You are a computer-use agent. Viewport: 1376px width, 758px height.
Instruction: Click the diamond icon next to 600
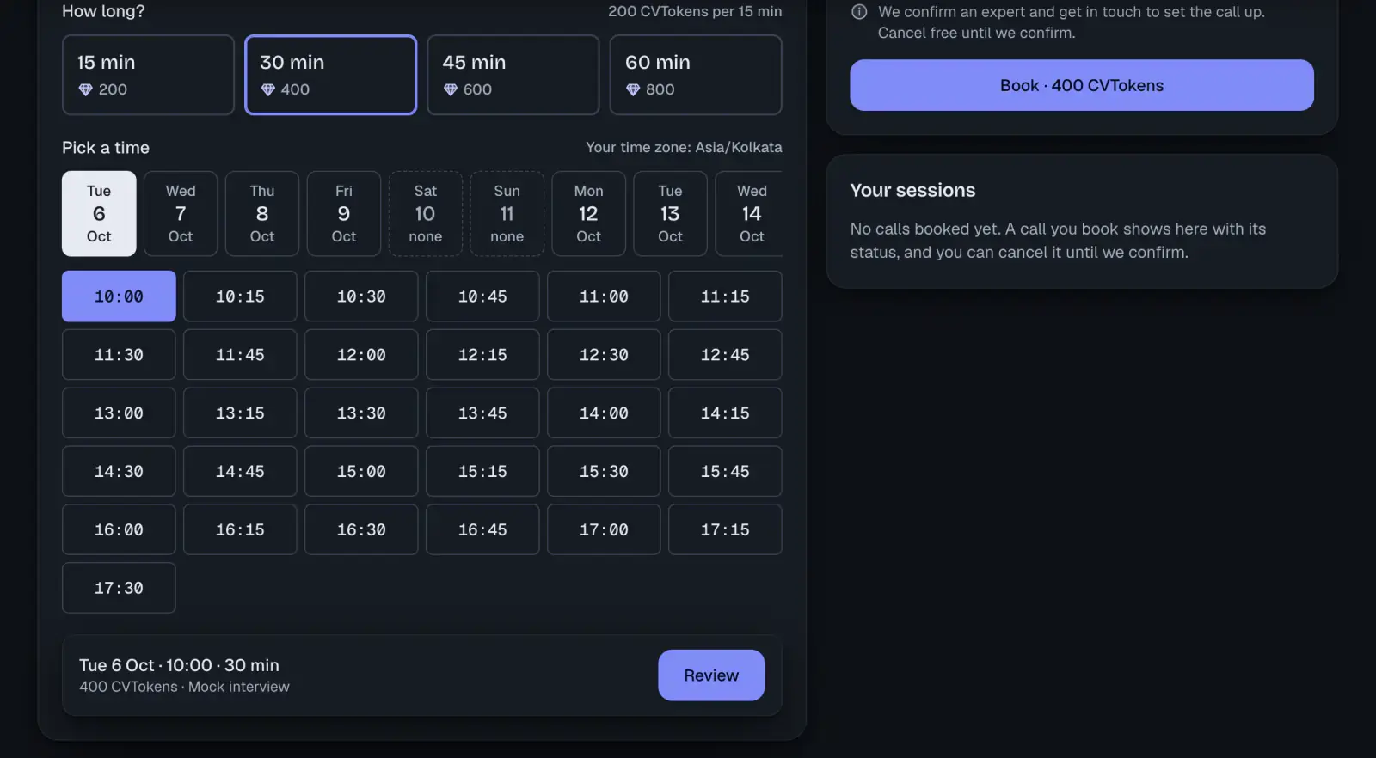(x=450, y=89)
